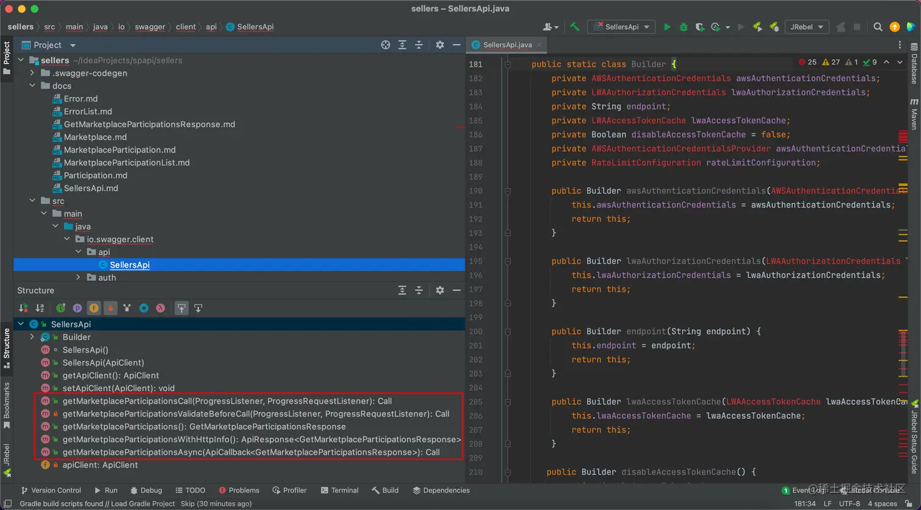Click Load Gradle Project link in status bar

[x=143, y=504]
